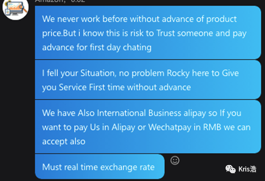
Task: Click the word "RMB" in the third message
Action: (x=212, y=127)
